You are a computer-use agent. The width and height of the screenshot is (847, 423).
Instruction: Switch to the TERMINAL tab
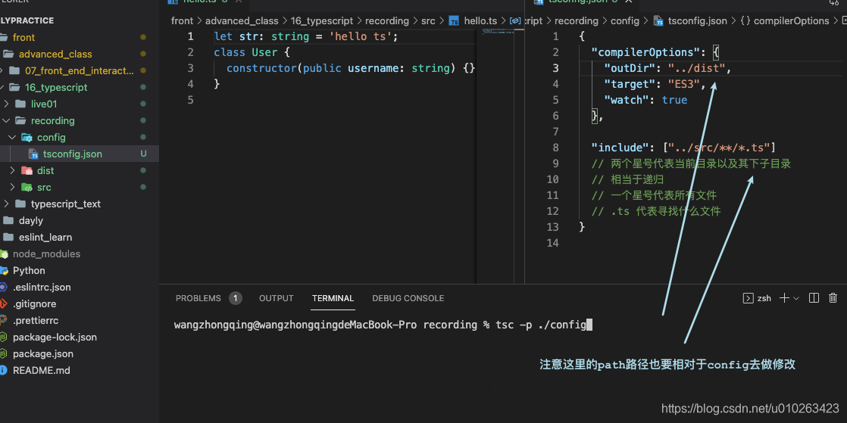click(333, 298)
